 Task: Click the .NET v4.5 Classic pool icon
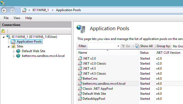(x=80, y=73)
